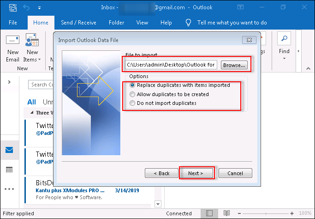Click the message list scroll down arrow
The width and height of the screenshot is (315, 219).
tap(158, 204)
